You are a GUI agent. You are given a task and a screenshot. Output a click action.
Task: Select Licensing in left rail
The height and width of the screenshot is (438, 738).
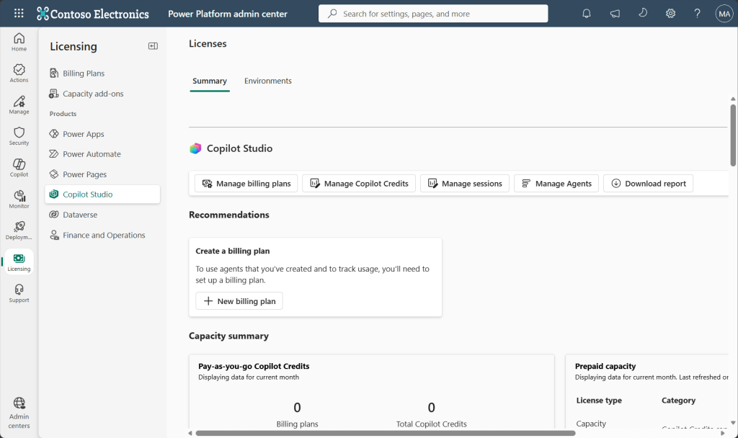point(19,262)
